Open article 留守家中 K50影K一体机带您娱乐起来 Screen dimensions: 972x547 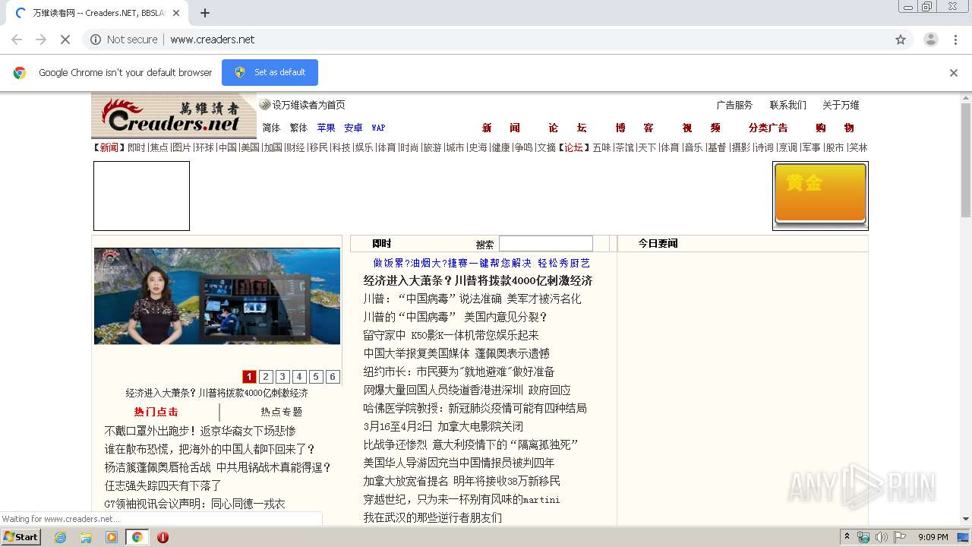pyautogui.click(x=451, y=335)
